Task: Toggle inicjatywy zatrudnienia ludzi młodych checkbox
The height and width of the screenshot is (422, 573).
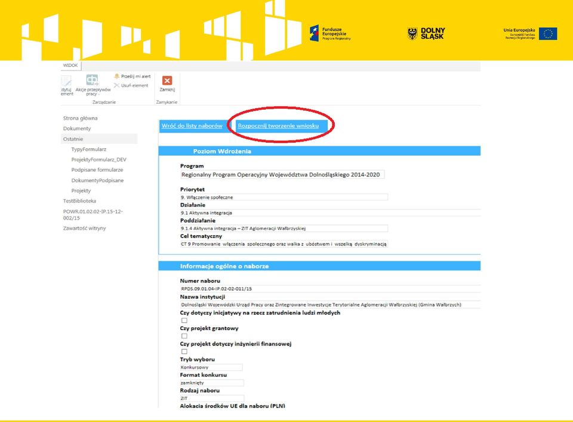Action: (184, 321)
